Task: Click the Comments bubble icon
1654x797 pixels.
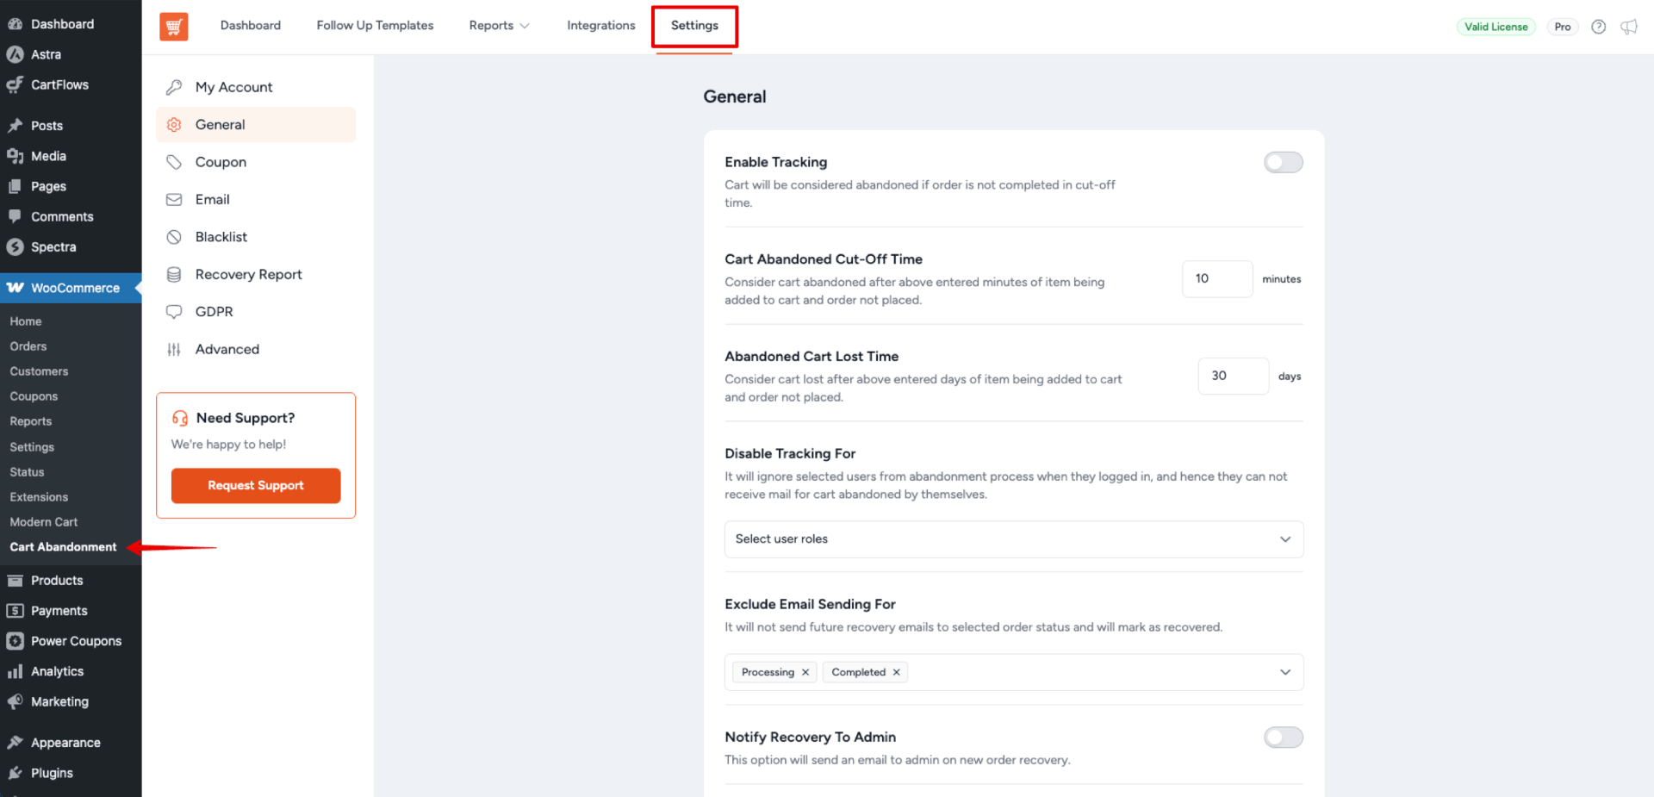Action: (15, 216)
